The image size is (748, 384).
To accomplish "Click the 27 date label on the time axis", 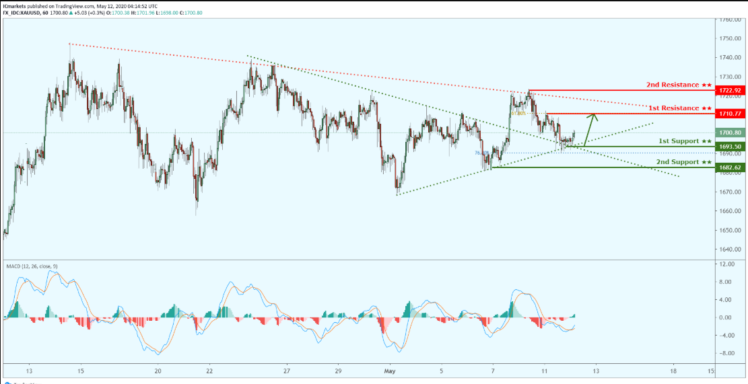I will pos(287,371).
